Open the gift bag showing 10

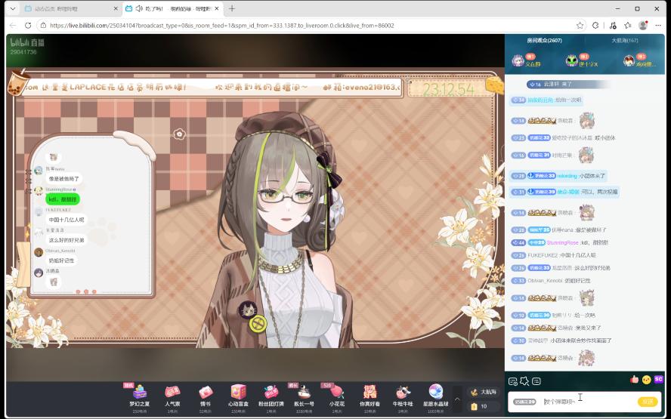(484, 406)
